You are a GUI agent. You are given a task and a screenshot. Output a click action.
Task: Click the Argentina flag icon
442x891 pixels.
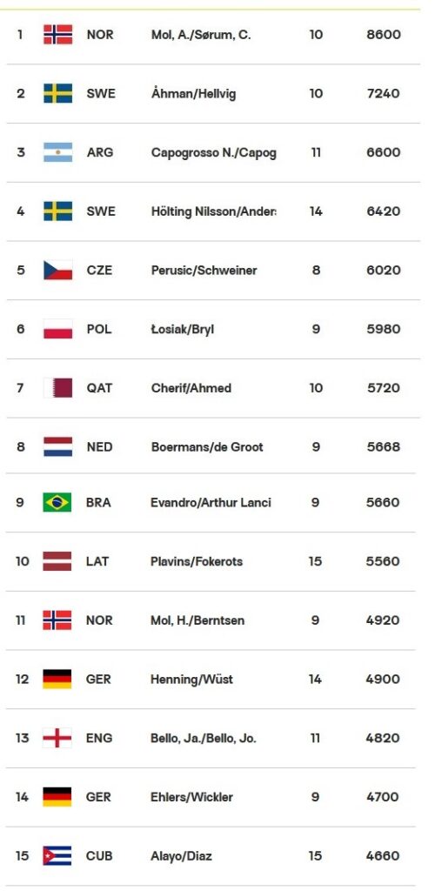coord(58,152)
